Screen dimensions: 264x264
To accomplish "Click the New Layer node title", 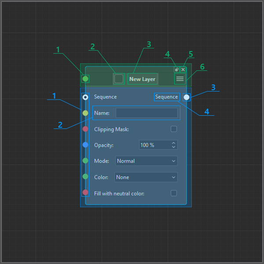I will click(142, 79).
